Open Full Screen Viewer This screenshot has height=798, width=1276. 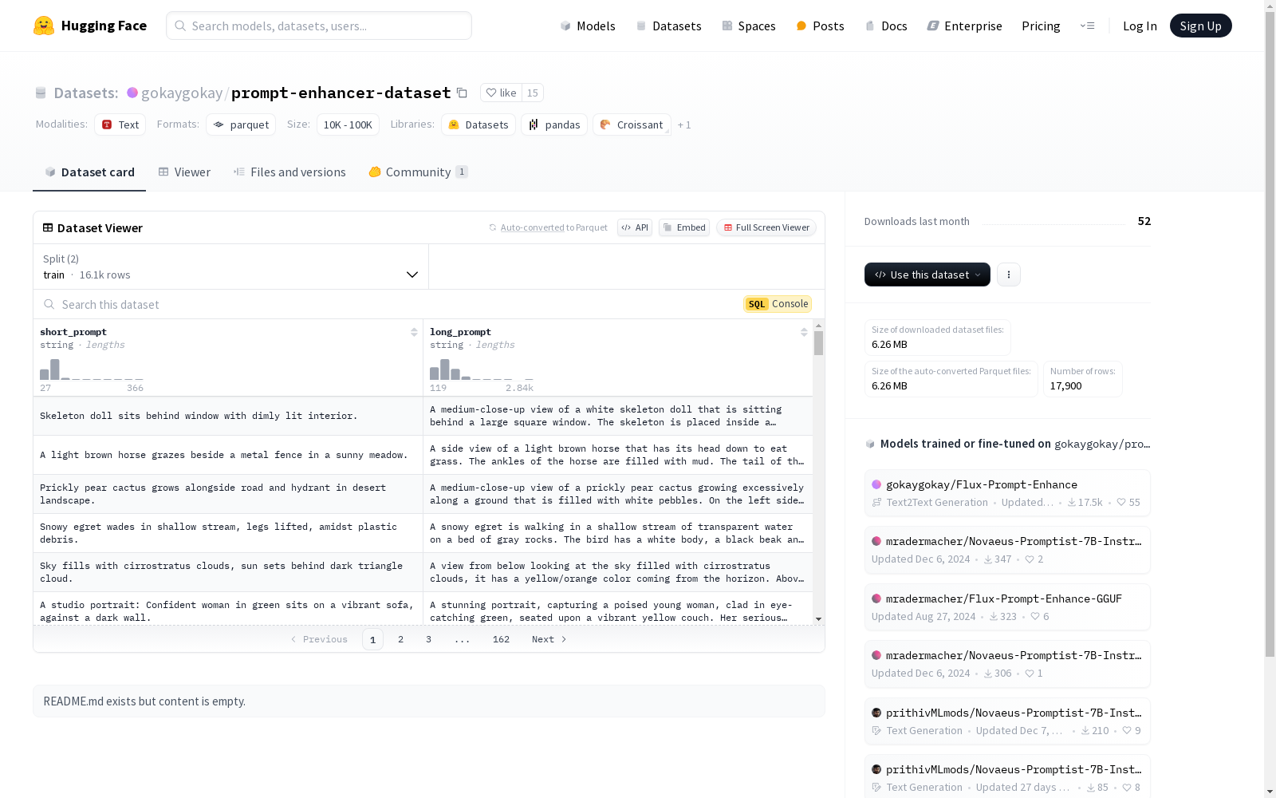pyautogui.click(x=766, y=227)
